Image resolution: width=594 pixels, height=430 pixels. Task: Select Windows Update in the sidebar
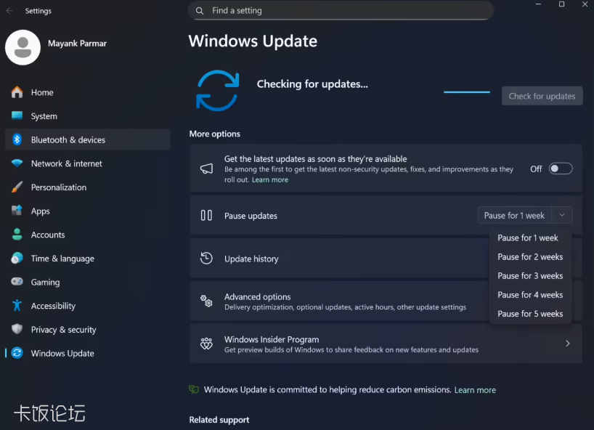(x=88, y=353)
